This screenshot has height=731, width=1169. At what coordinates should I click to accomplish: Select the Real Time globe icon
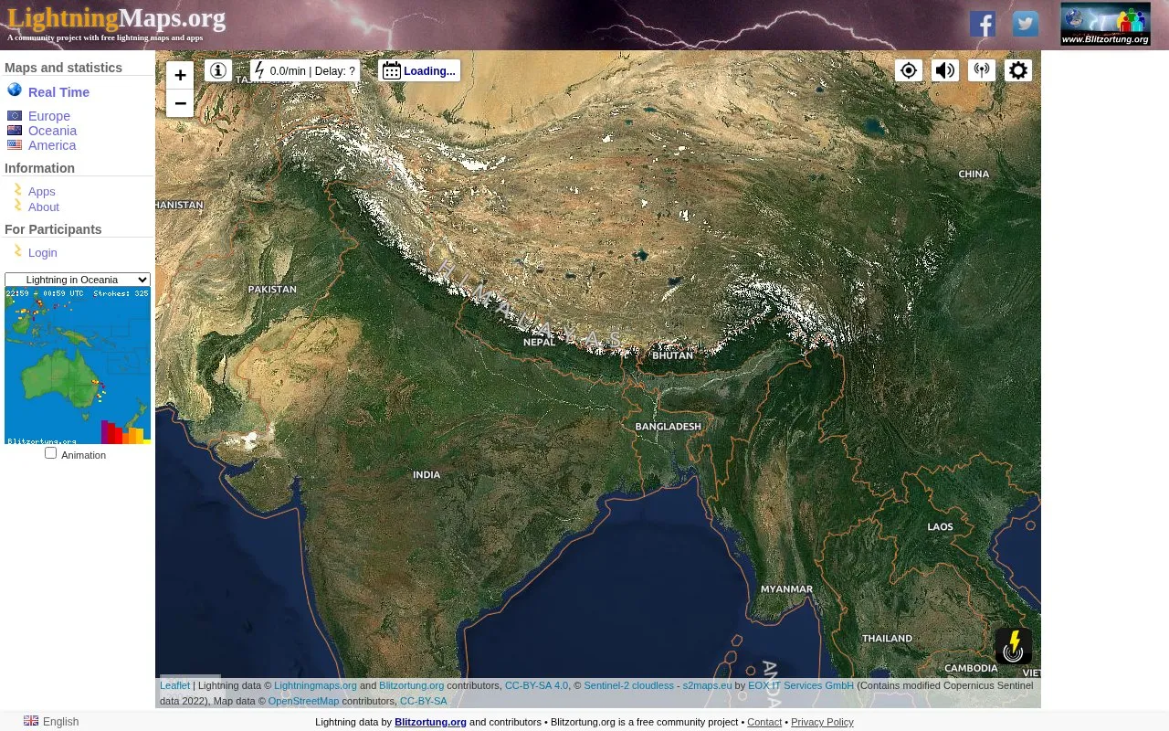click(15, 90)
